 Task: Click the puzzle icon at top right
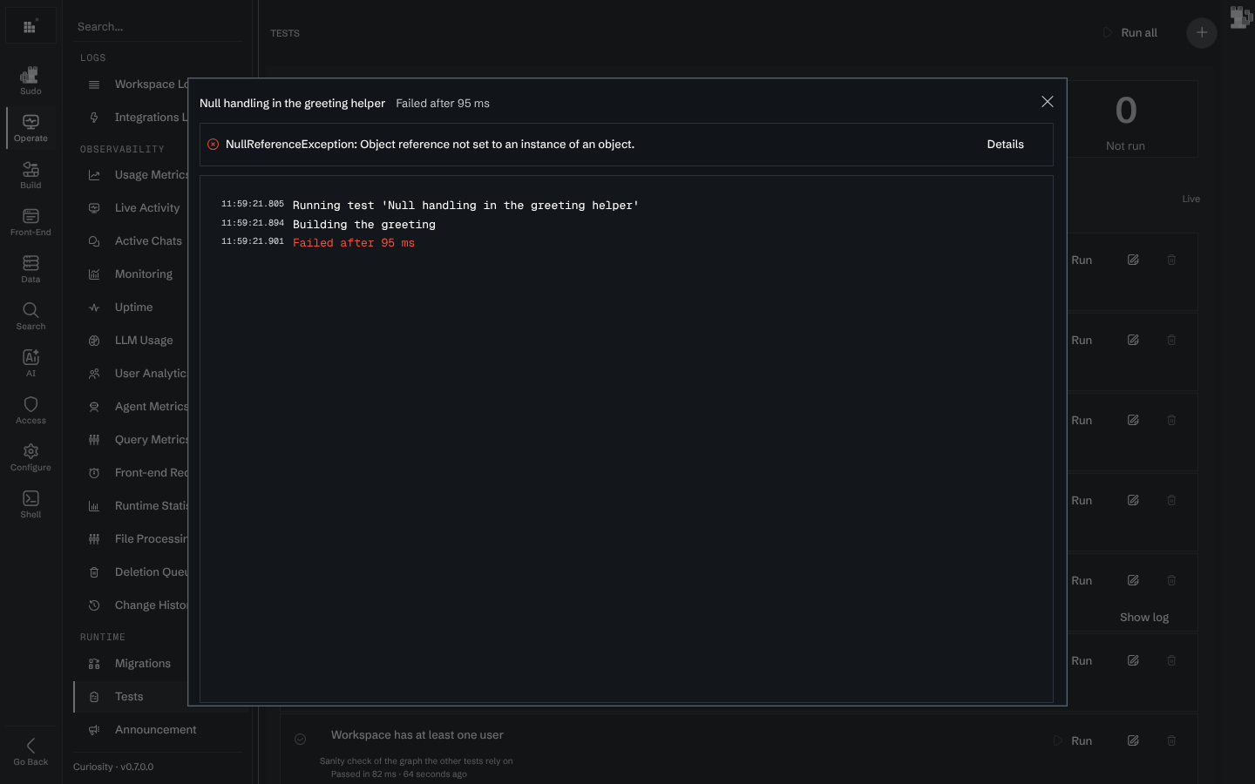coord(1241,17)
